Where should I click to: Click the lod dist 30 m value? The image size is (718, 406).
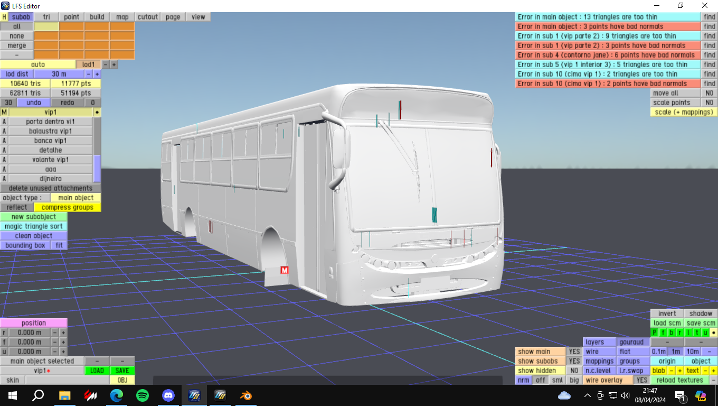pos(59,74)
